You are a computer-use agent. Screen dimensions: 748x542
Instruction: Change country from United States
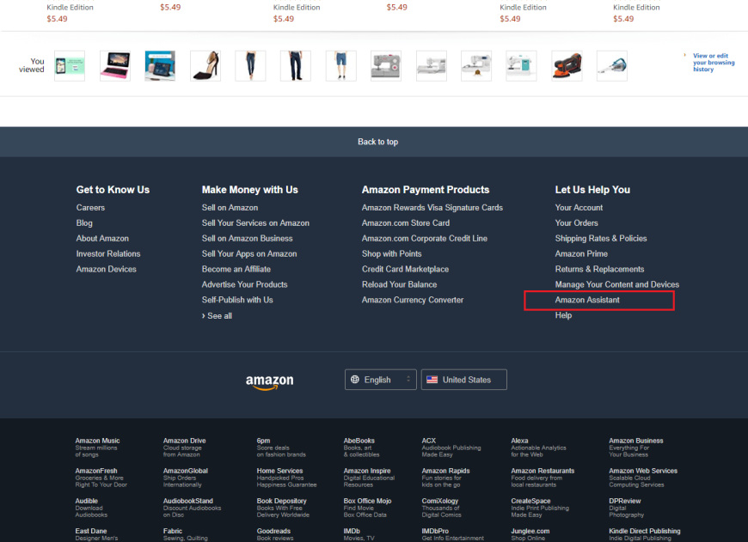[x=463, y=380]
